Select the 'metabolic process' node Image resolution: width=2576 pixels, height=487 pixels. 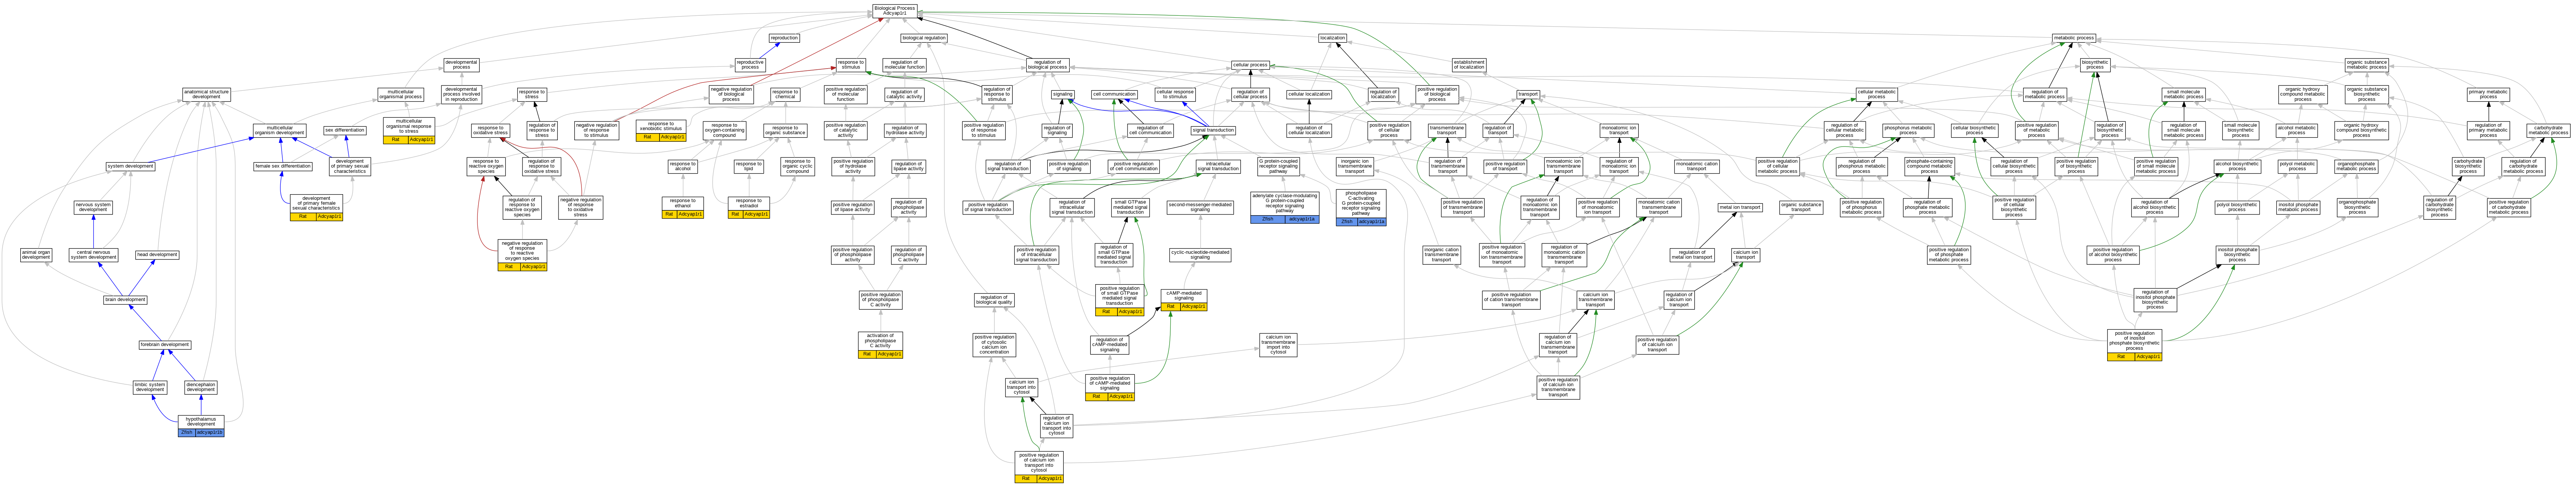pos(2074,38)
